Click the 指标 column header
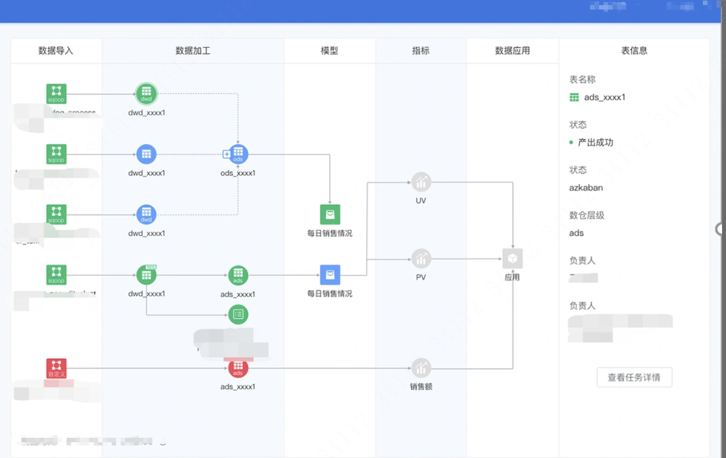This screenshot has height=458, width=726. coord(421,51)
